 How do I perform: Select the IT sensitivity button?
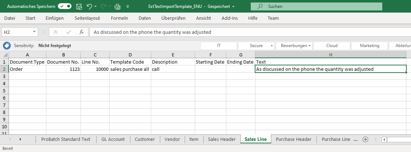[218, 46]
